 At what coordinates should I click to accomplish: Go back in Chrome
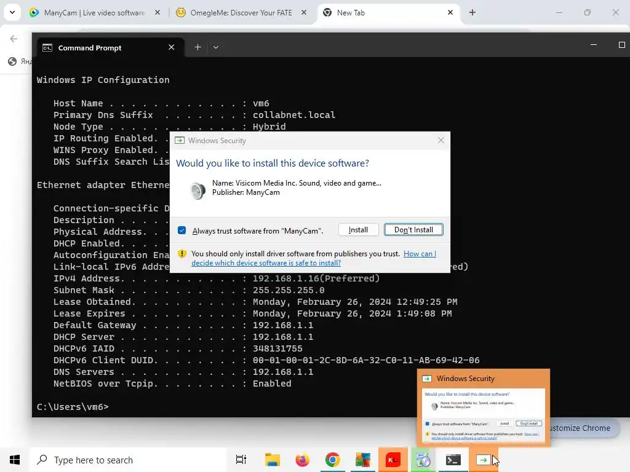[14, 39]
